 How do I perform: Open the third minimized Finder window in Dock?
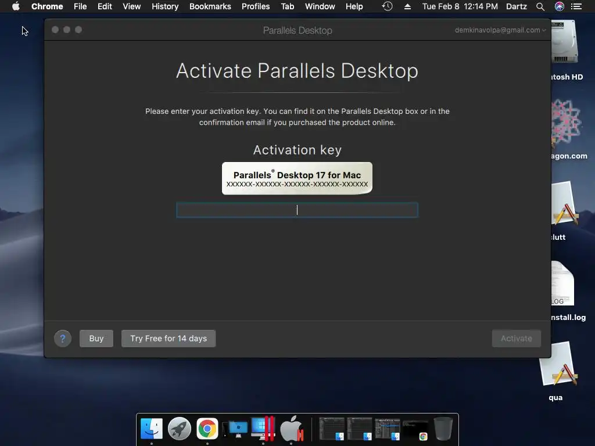click(x=388, y=429)
